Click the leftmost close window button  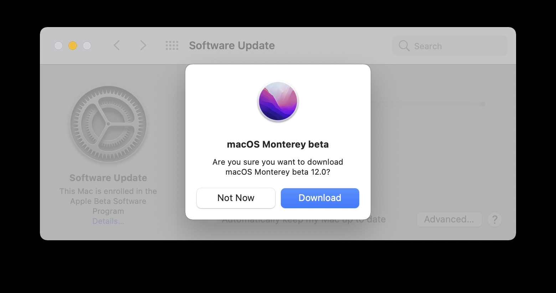[58, 46]
